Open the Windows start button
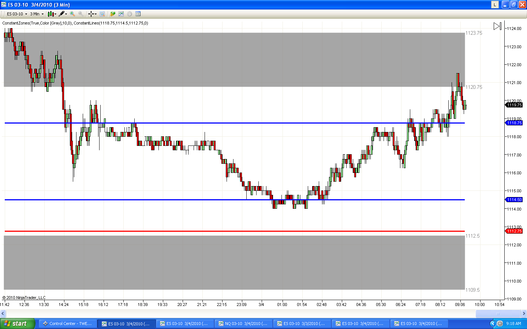This screenshot has height=329, width=527. point(18,324)
